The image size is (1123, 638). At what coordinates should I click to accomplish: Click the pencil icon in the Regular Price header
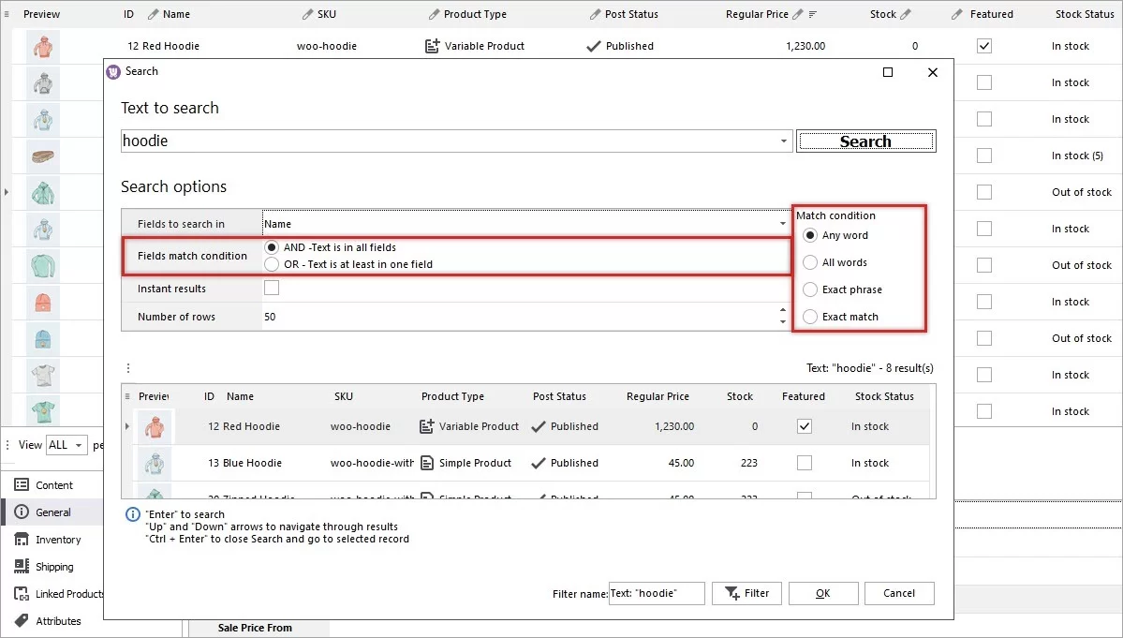point(799,14)
